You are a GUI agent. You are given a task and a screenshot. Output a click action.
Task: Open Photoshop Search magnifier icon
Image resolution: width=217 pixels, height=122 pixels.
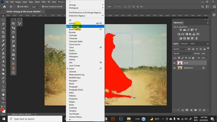click(x=202, y=7)
